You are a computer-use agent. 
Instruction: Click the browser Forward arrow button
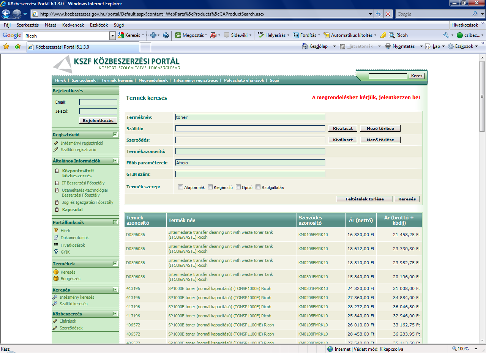pos(17,14)
